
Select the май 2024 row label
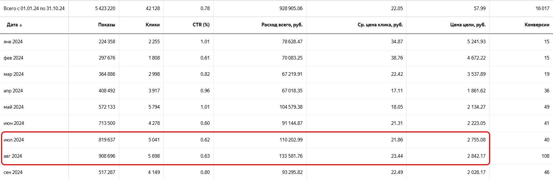pyautogui.click(x=13, y=107)
